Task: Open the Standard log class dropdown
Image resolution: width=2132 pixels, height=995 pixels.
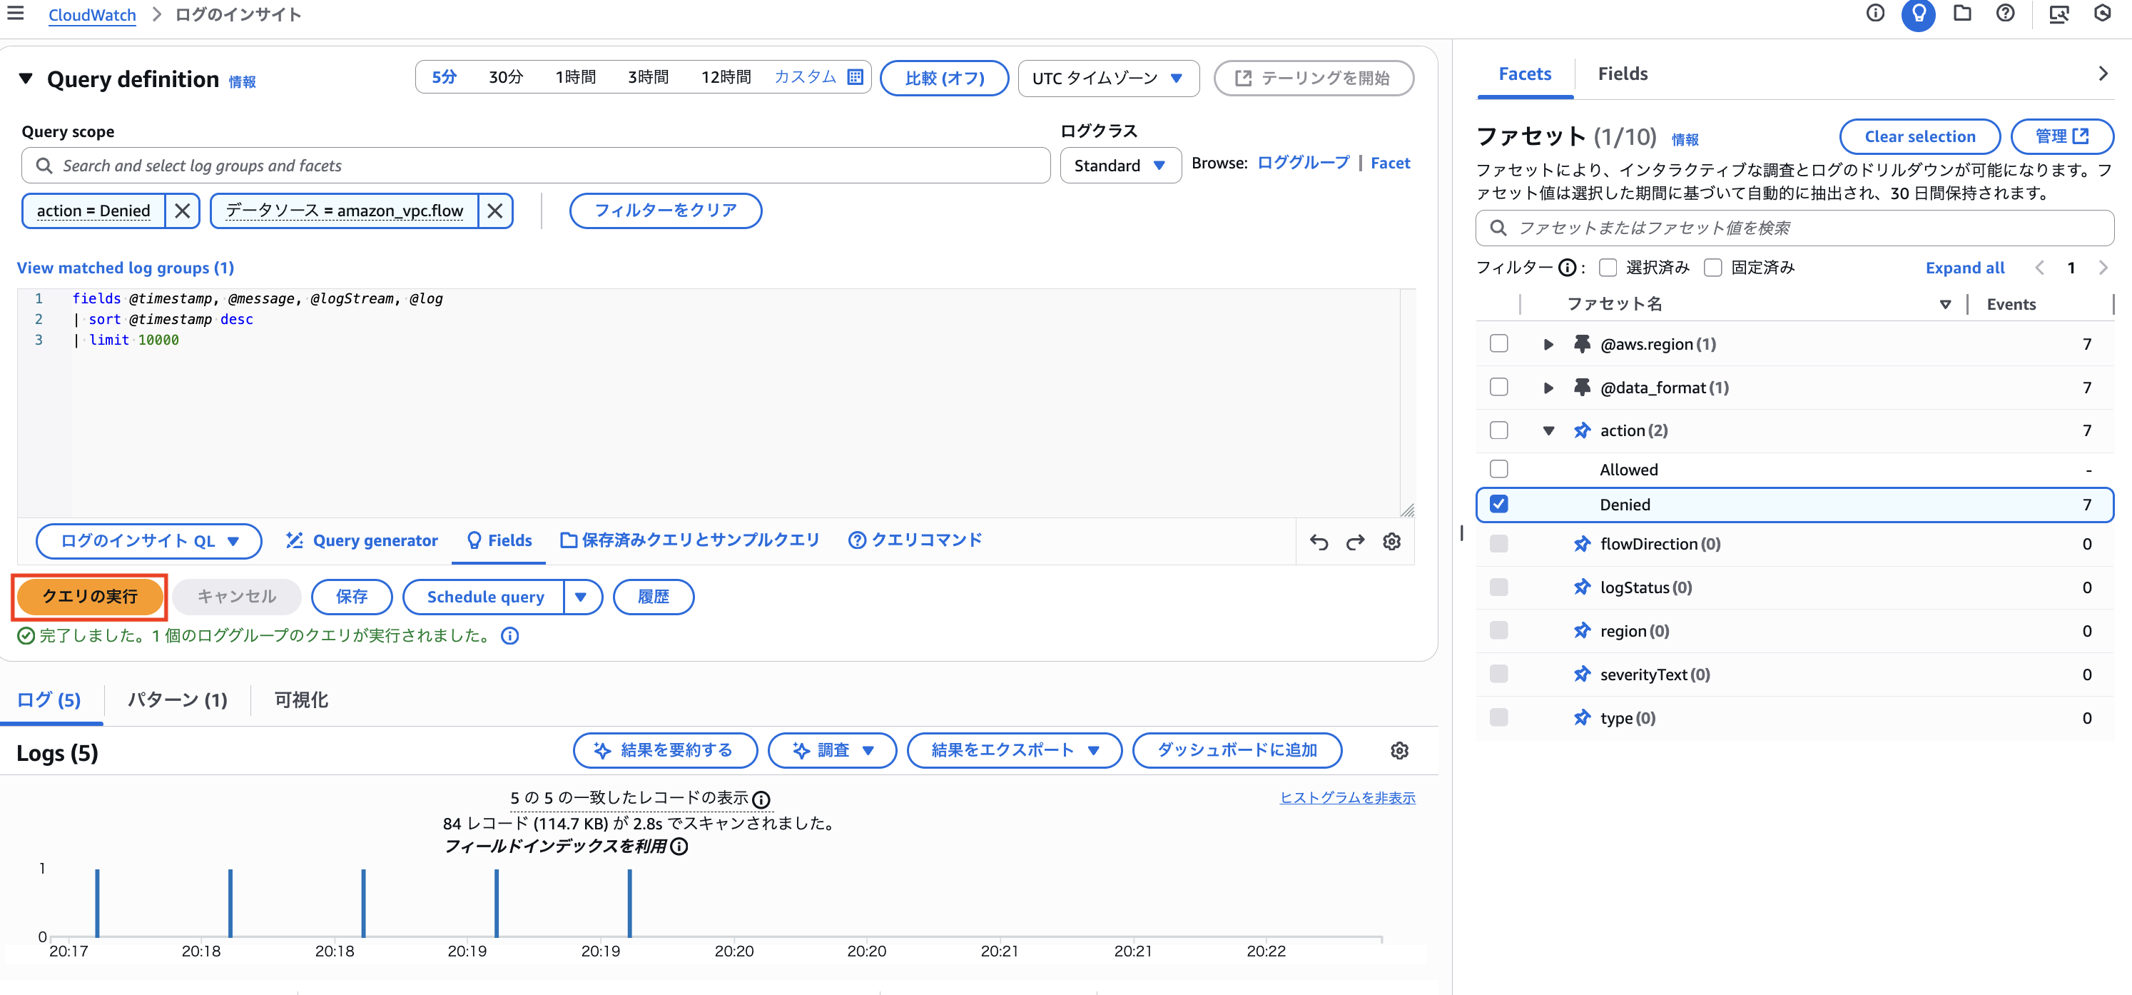Action: click(1120, 165)
